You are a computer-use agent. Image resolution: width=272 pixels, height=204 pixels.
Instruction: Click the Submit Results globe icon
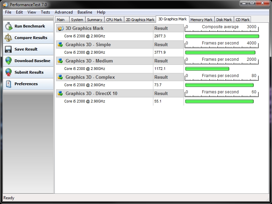[x=8, y=72]
